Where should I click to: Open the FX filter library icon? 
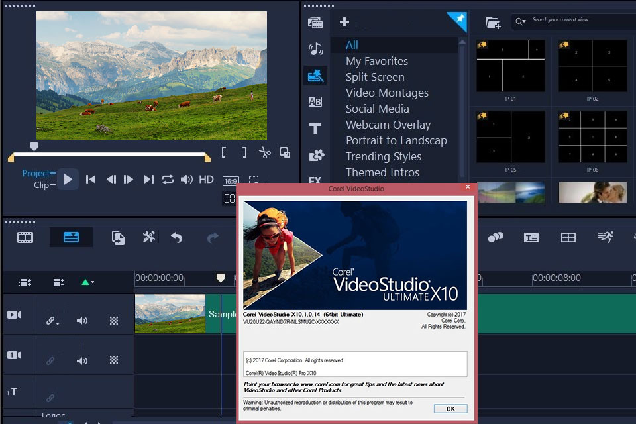click(315, 180)
